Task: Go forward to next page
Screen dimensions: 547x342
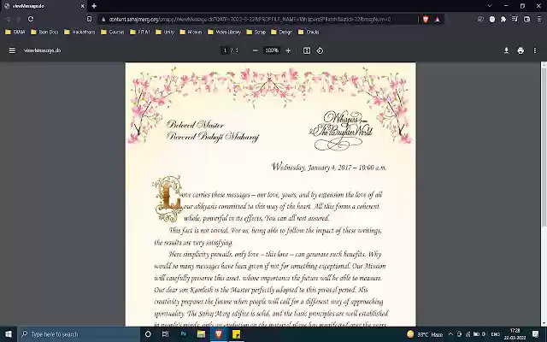Action: tap(19, 19)
